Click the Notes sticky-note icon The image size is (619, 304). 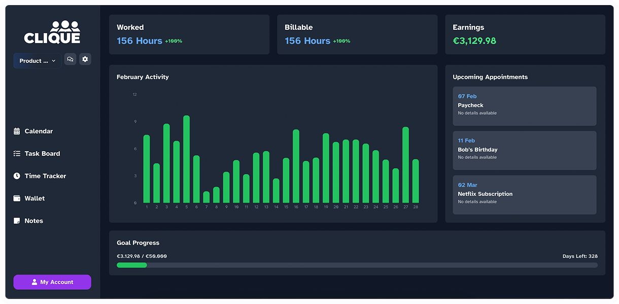pyautogui.click(x=17, y=221)
